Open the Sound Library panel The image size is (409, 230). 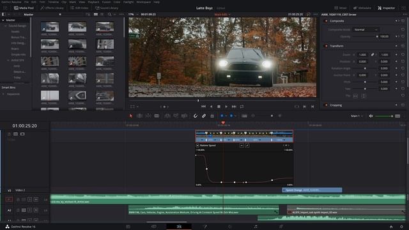[107, 8]
